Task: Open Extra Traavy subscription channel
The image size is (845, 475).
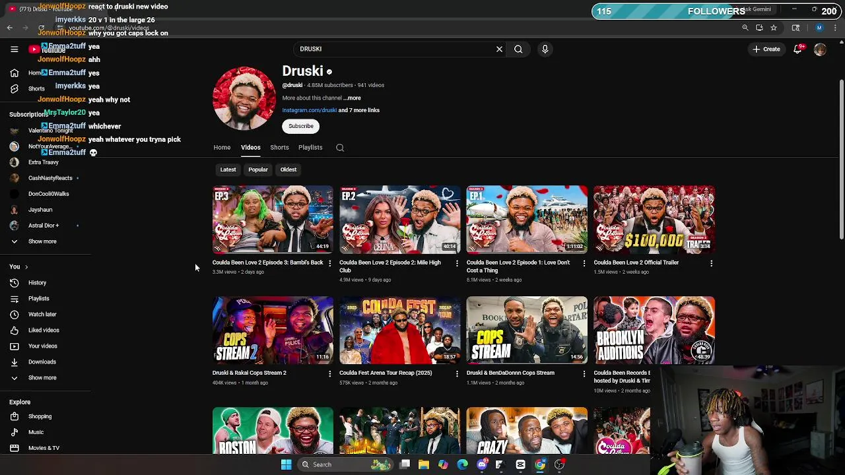Action: click(x=45, y=162)
